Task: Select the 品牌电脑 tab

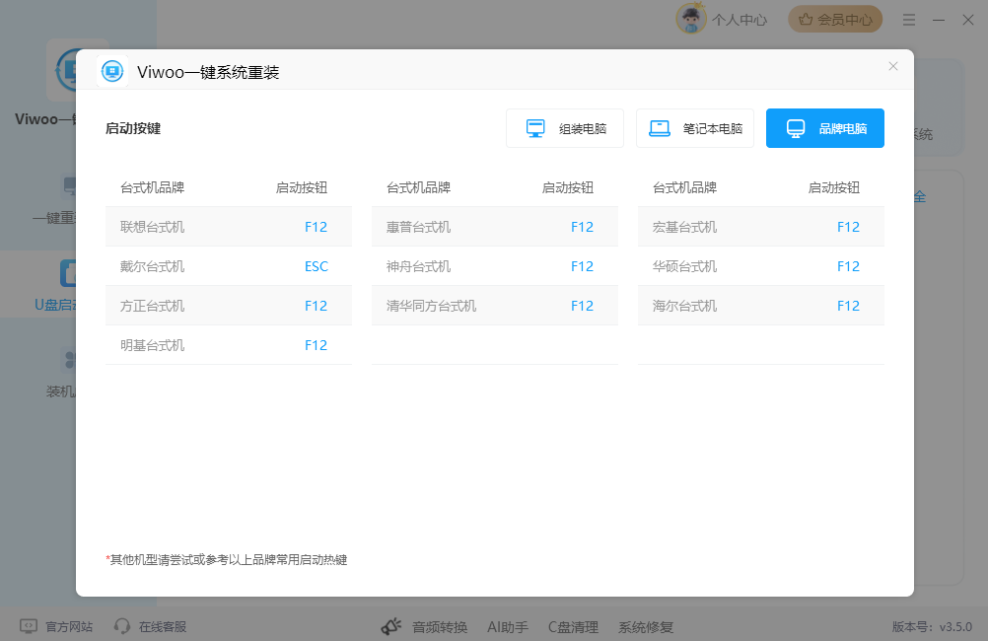Action: tap(824, 128)
